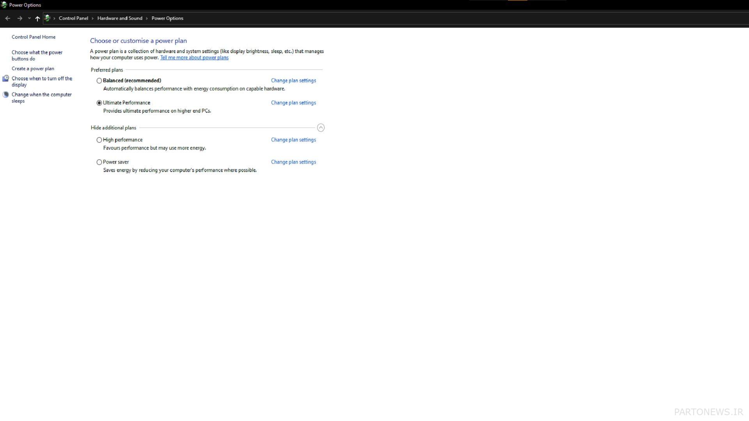Select the Balanced (recommended) power plan
The width and height of the screenshot is (749, 421).
tap(99, 81)
